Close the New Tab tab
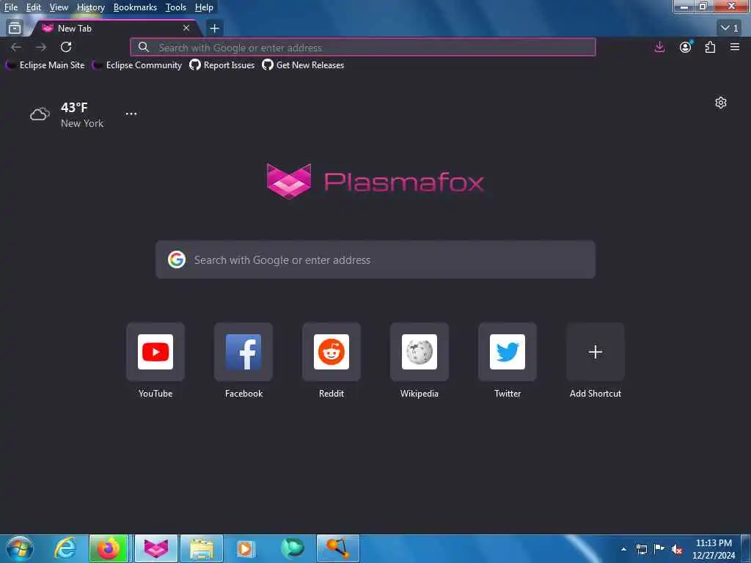The image size is (751, 563). point(186,29)
